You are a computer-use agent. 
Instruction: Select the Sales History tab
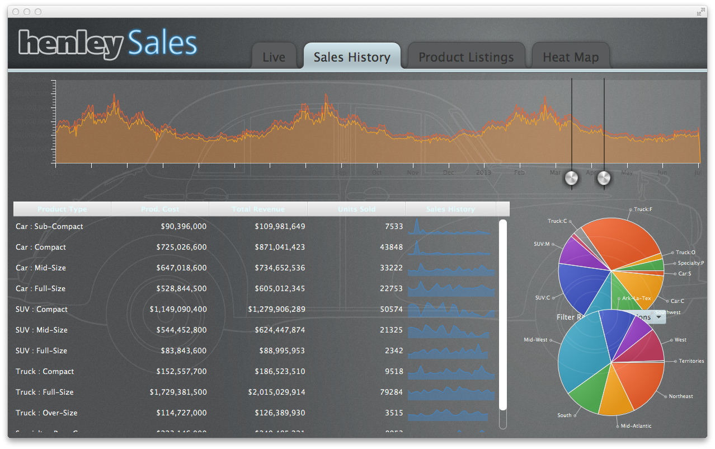pos(352,57)
